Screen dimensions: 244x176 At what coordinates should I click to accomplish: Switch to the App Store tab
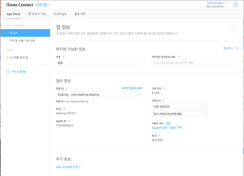(x=13, y=14)
